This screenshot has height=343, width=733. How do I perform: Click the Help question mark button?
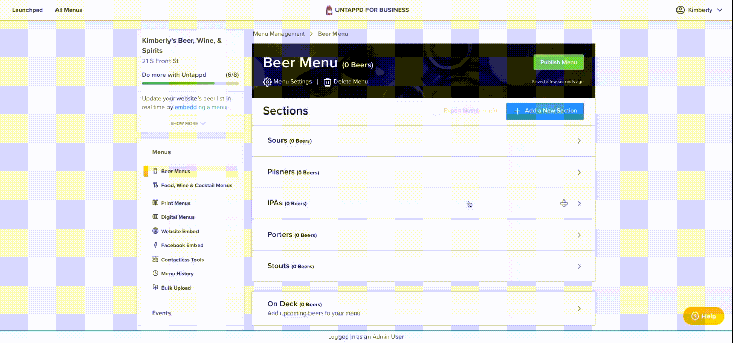(x=703, y=316)
